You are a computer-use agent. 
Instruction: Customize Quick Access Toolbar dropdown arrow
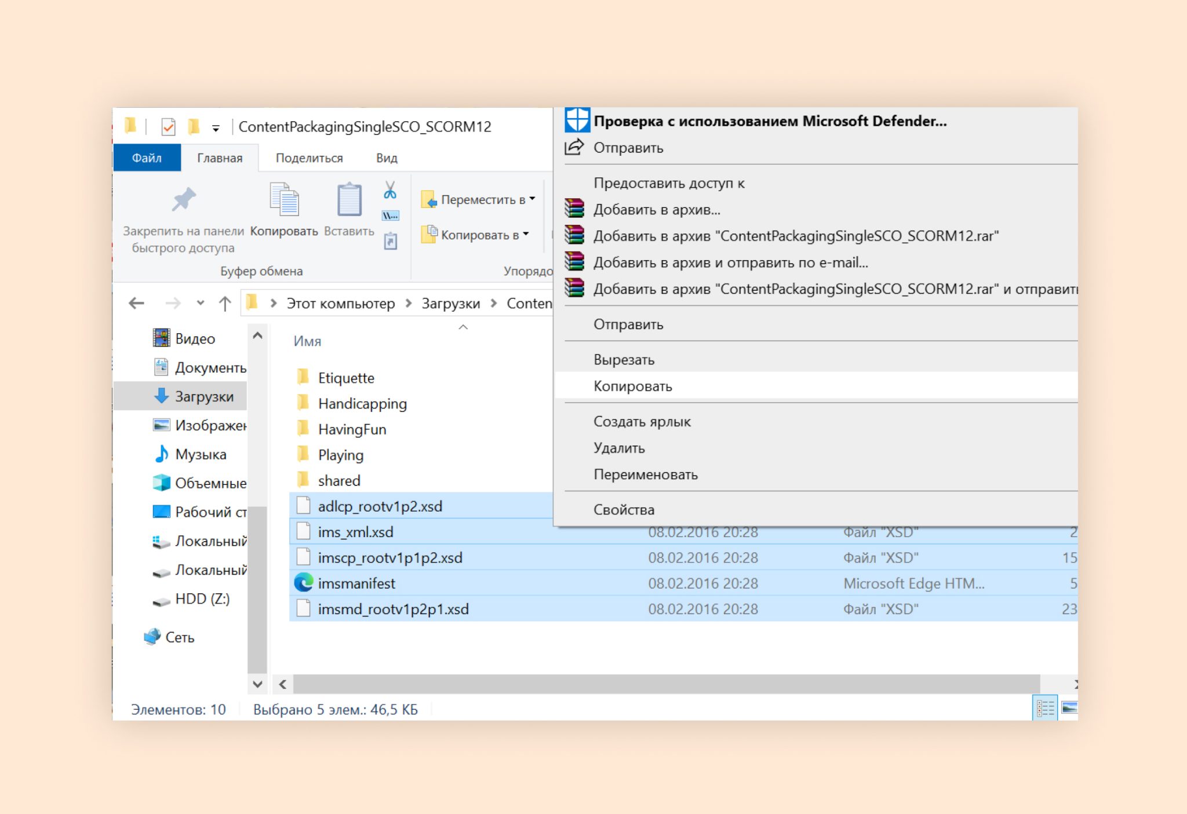216,128
